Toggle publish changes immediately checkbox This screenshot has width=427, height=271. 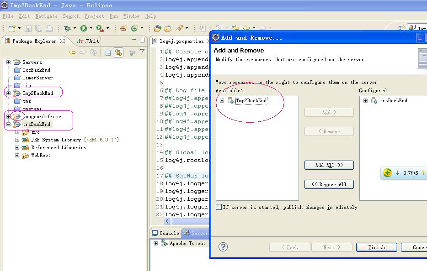coord(219,207)
